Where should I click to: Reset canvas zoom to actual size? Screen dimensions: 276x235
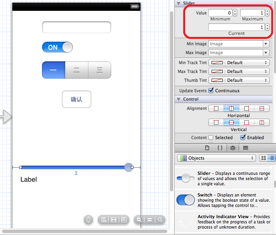coord(150,220)
